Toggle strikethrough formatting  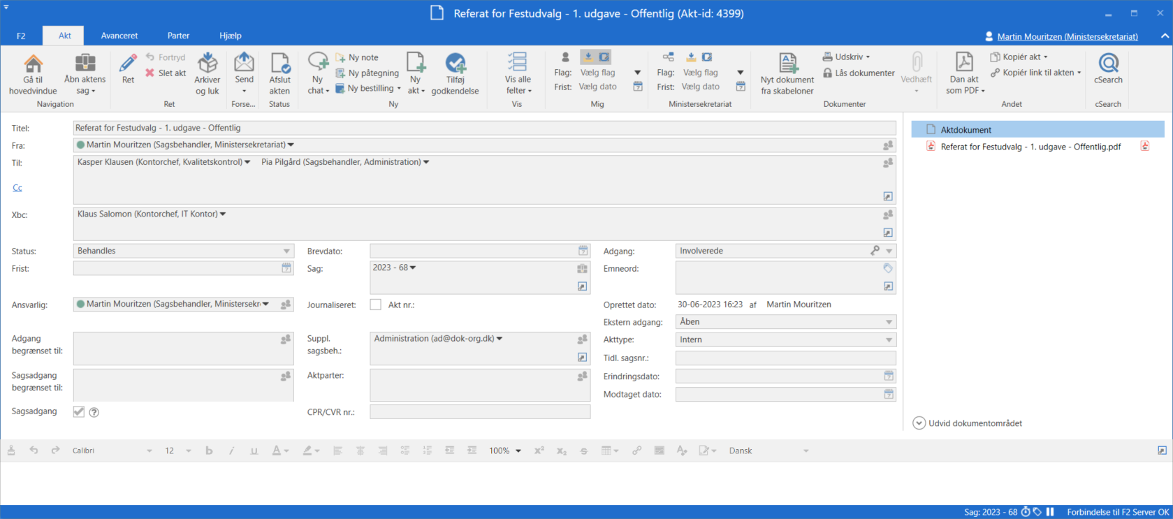click(x=584, y=451)
